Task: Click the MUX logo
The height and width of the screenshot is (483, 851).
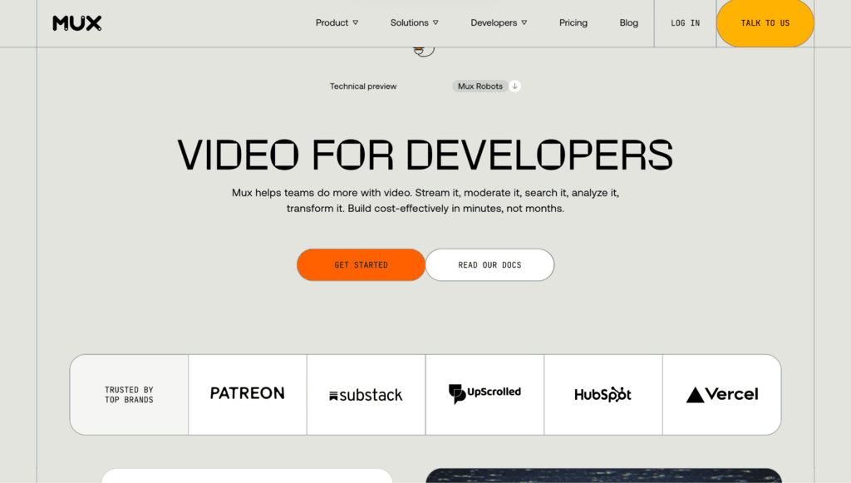Action: point(77,22)
